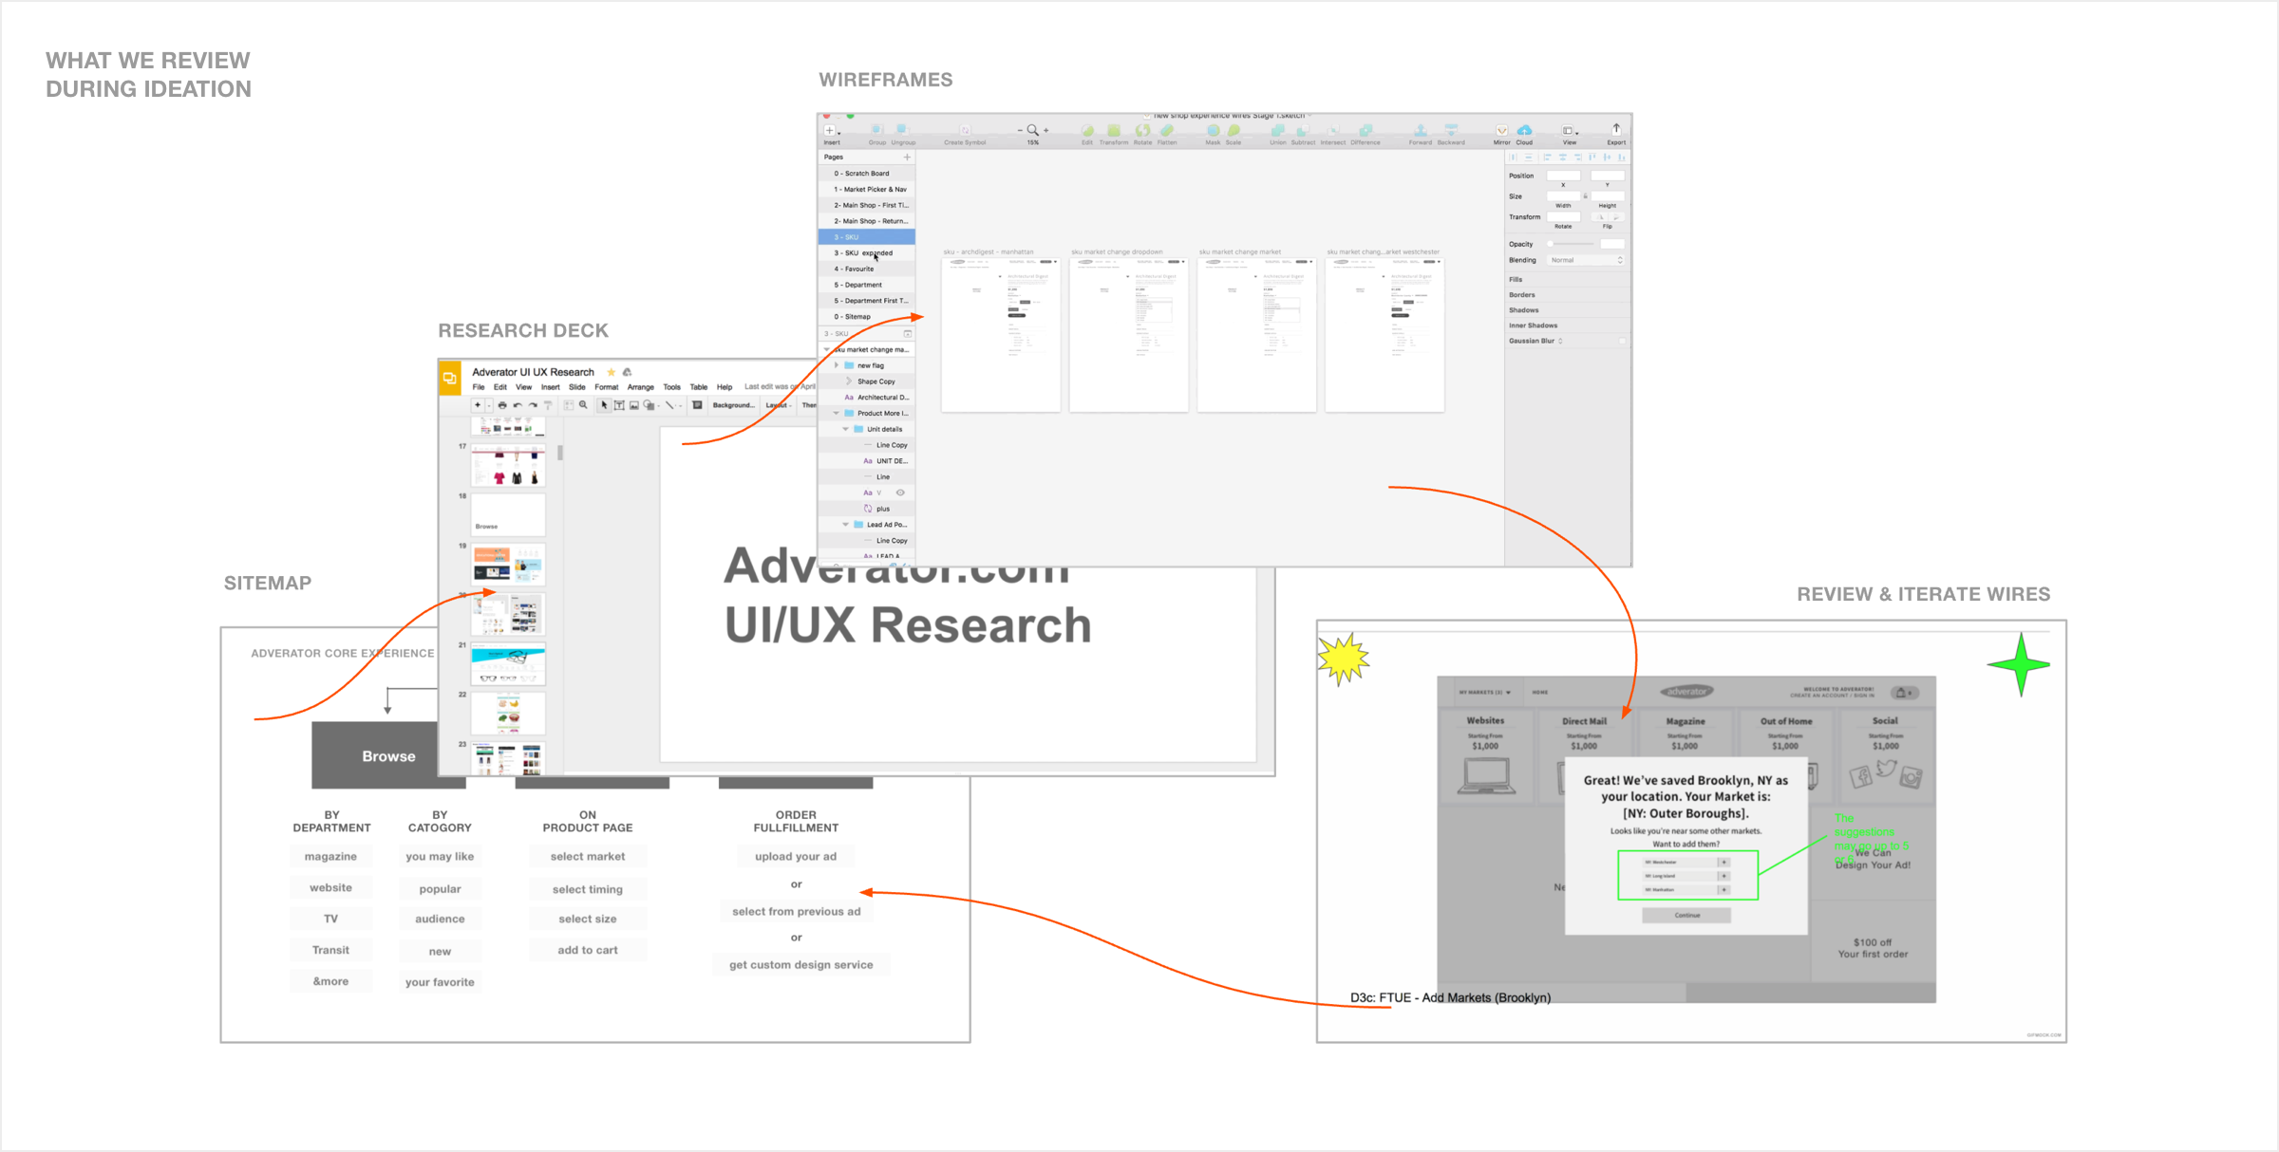
Task: Collapse the Lead Ad Po... layer group
Action: (x=846, y=525)
